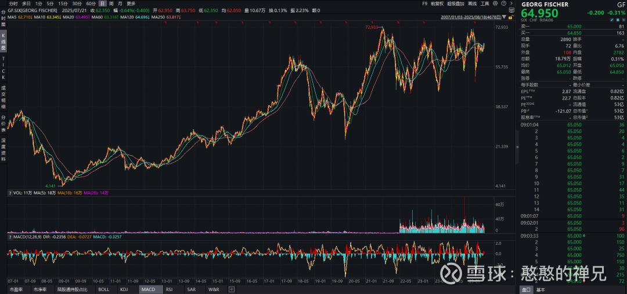
Task: Open the chart settings gear icon
Action: (495, 3)
